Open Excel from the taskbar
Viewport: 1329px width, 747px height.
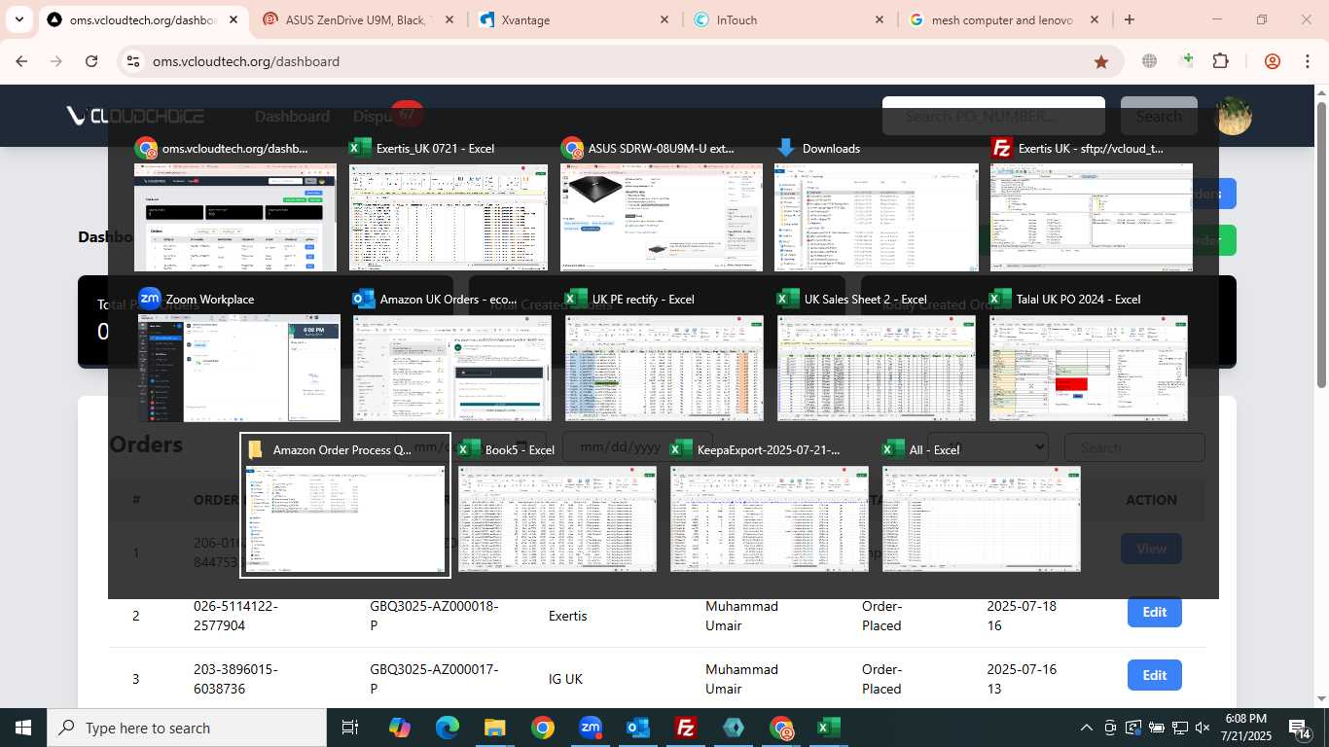[x=828, y=728]
